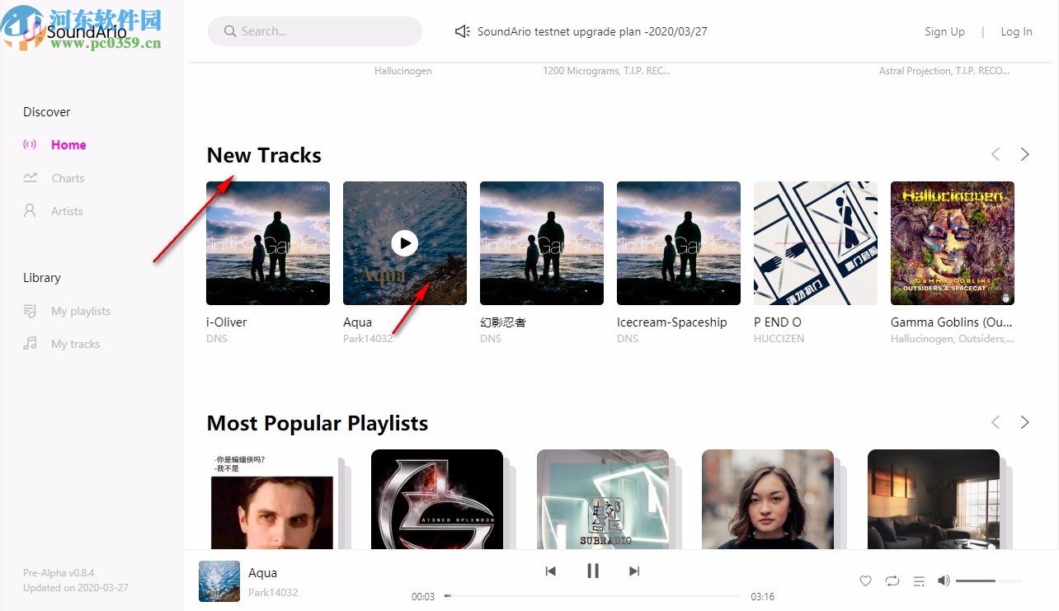This screenshot has width=1059, height=611.
Task: Click the now-playing Aqua cover thumbnail
Action: click(x=219, y=581)
